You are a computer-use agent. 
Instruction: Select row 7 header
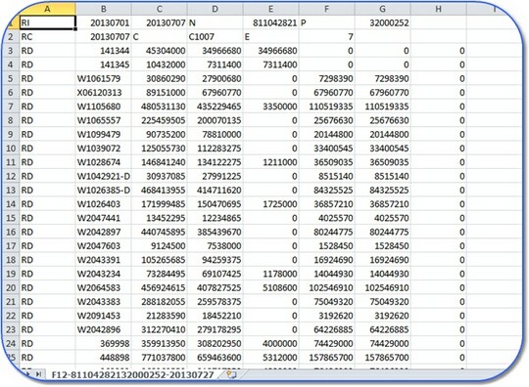click(11, 107)
